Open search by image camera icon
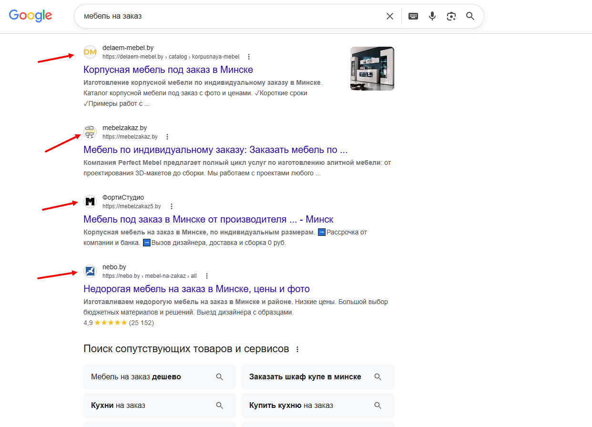Viewport: 592px width, 427px height. click(451, 16)
